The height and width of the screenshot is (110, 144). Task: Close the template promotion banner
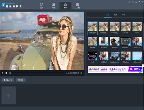pos(143,66)
